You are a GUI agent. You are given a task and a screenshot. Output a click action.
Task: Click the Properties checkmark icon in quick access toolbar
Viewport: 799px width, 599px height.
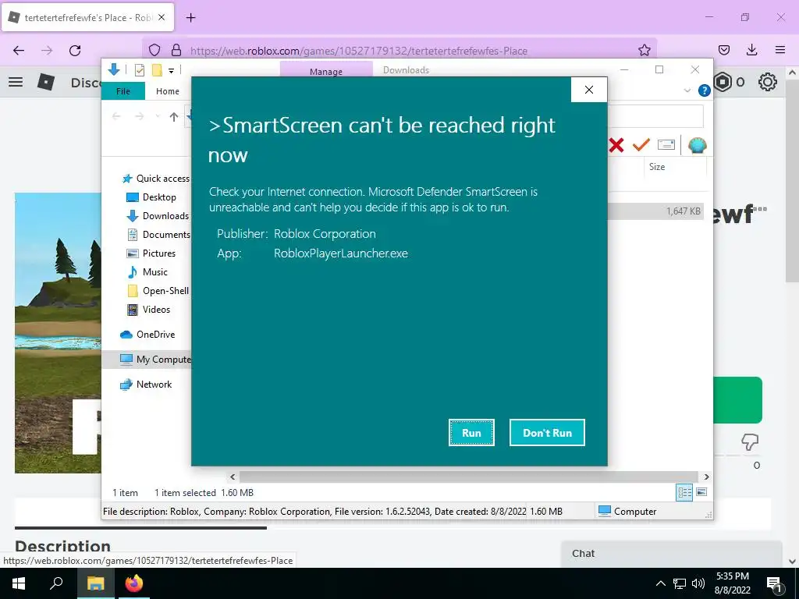coord(139,70)
